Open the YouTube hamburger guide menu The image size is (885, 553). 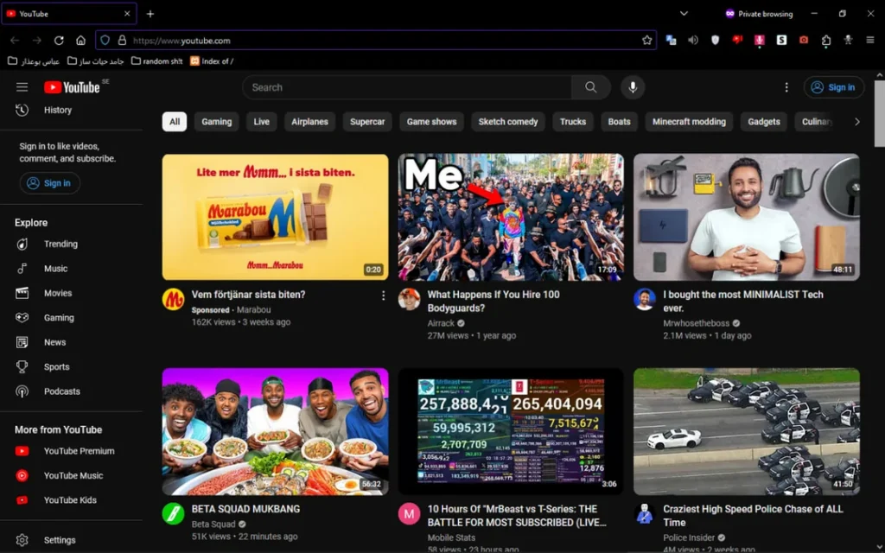(x=22, y=87)
